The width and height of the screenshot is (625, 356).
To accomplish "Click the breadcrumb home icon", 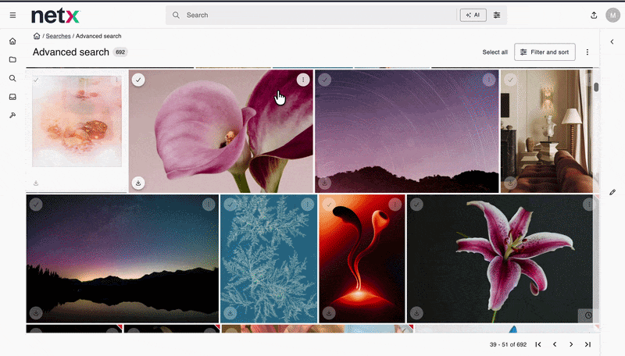I will 37,36.
